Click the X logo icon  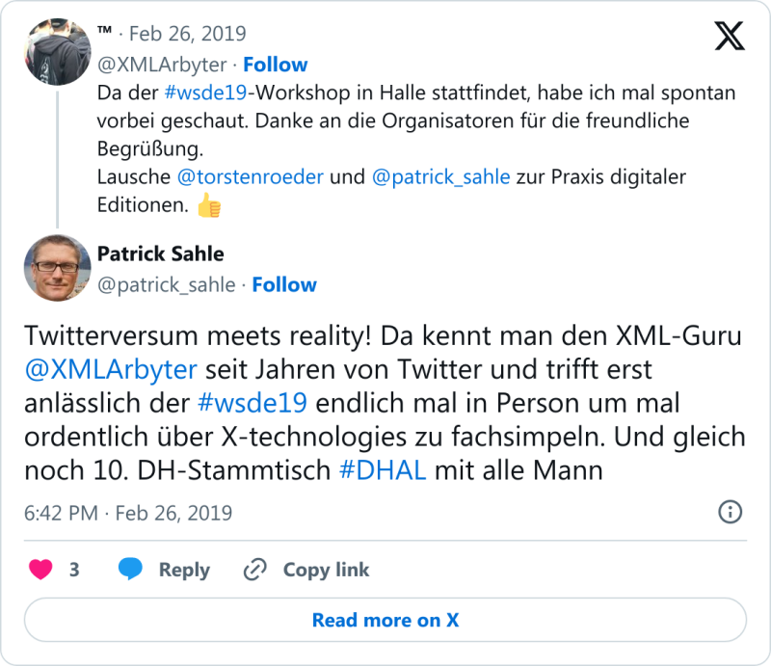pos(730,36)
